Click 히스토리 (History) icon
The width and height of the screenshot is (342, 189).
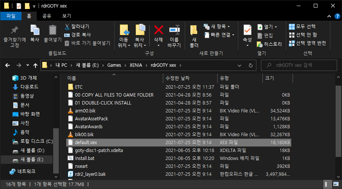point(260,44)
